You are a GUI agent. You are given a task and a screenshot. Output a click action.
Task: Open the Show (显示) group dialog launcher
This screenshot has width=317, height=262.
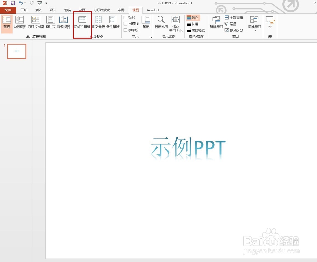pos(151,37)
